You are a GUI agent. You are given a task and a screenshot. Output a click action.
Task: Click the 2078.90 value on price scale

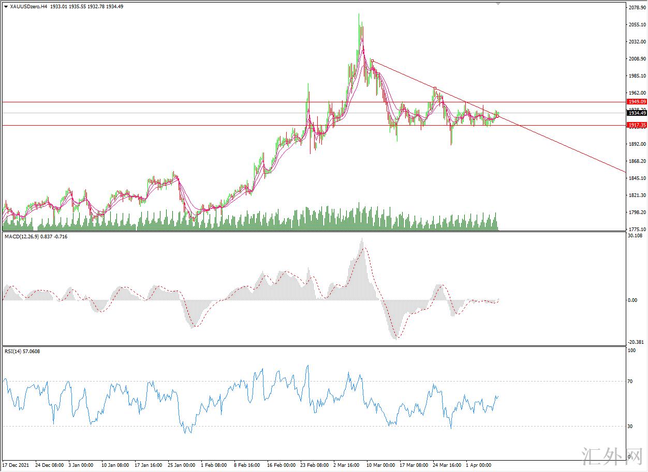[x=636, y=8]
